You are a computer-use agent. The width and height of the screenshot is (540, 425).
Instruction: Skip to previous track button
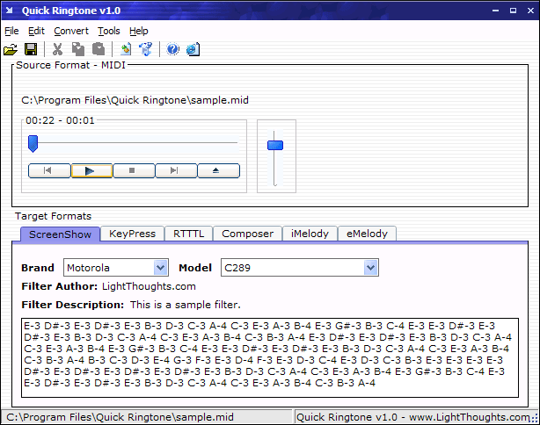49,171
